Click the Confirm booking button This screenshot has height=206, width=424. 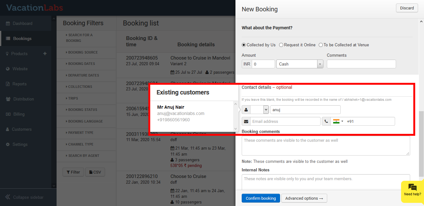click(x=261, y=198)
